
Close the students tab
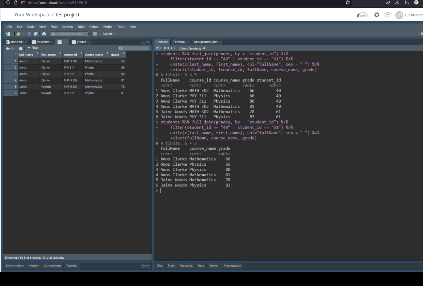tap(51, 42)
